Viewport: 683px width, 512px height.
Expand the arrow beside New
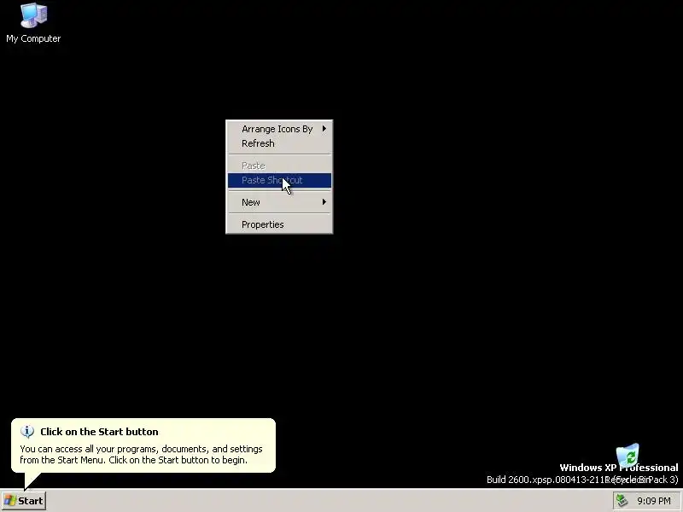(x=324, y=202)
